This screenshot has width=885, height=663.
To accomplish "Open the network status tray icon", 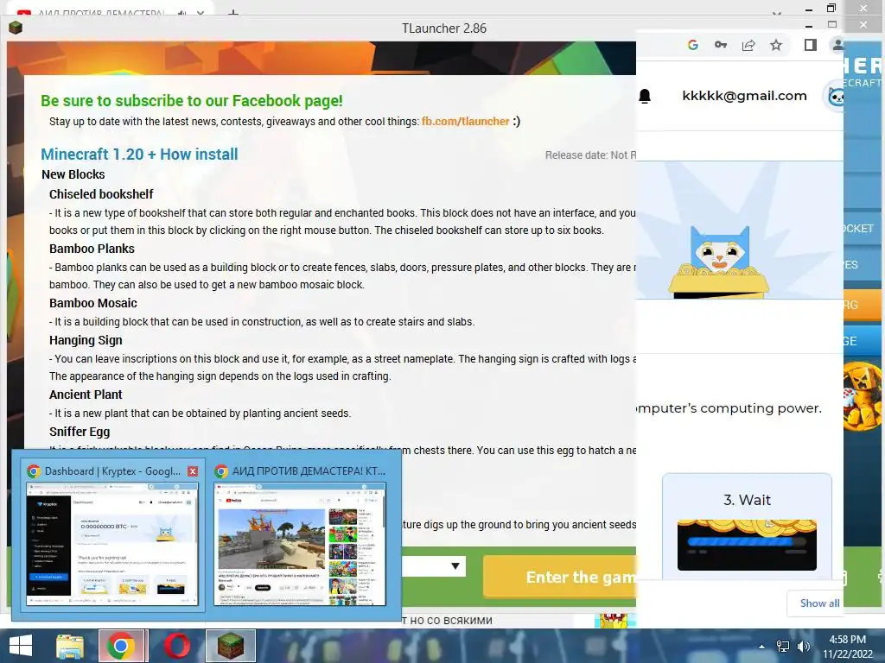I will click(x=783, y=647).
